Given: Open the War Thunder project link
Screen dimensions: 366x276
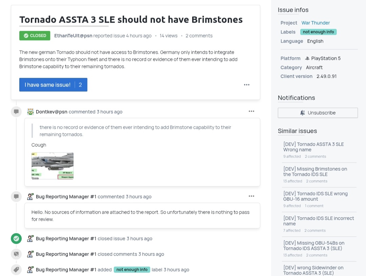Looking at the screenshot, I should [x=316, y=23].
